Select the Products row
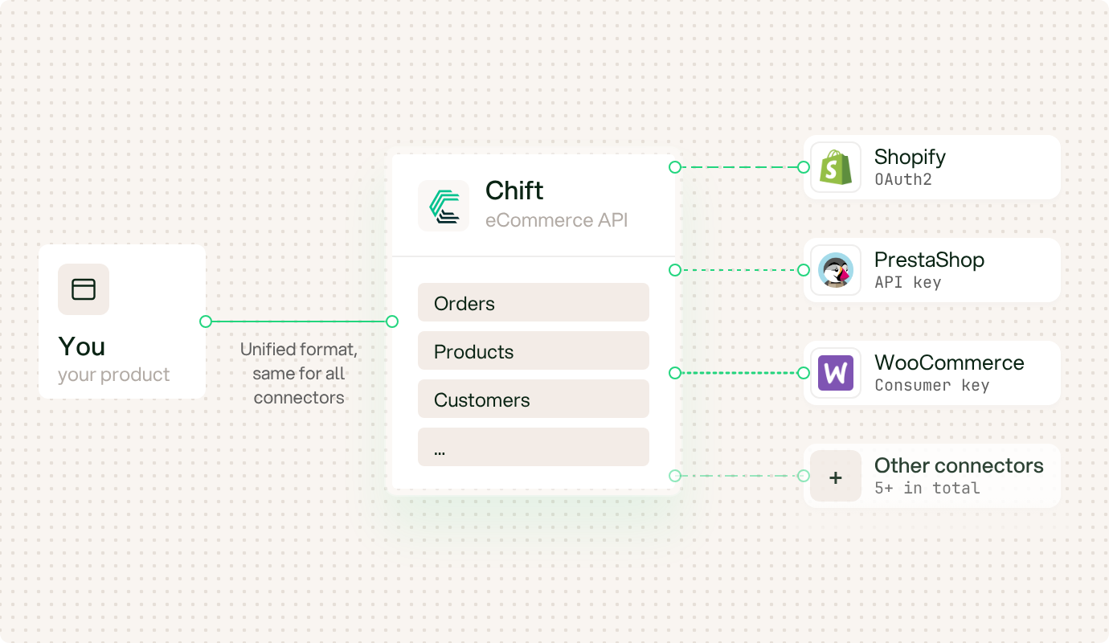 click(x=534, y=350)
